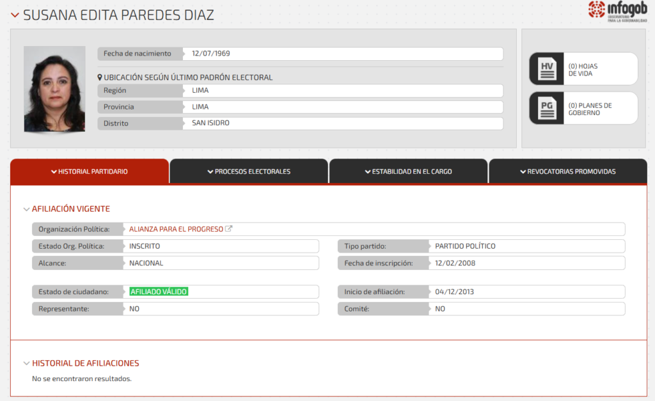This screenshot has width=655, height=401.
Task: Open the Estabilidad en el Cargo tab
Action: click(408, 171)
